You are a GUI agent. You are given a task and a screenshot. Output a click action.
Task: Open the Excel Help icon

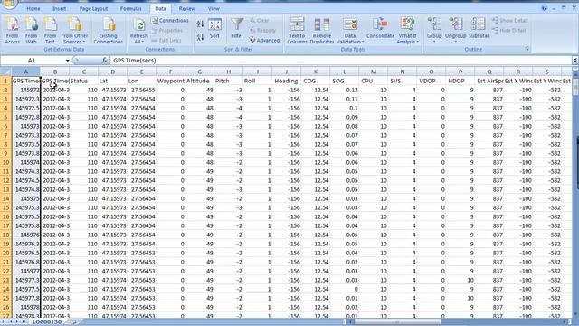point(545,8)
